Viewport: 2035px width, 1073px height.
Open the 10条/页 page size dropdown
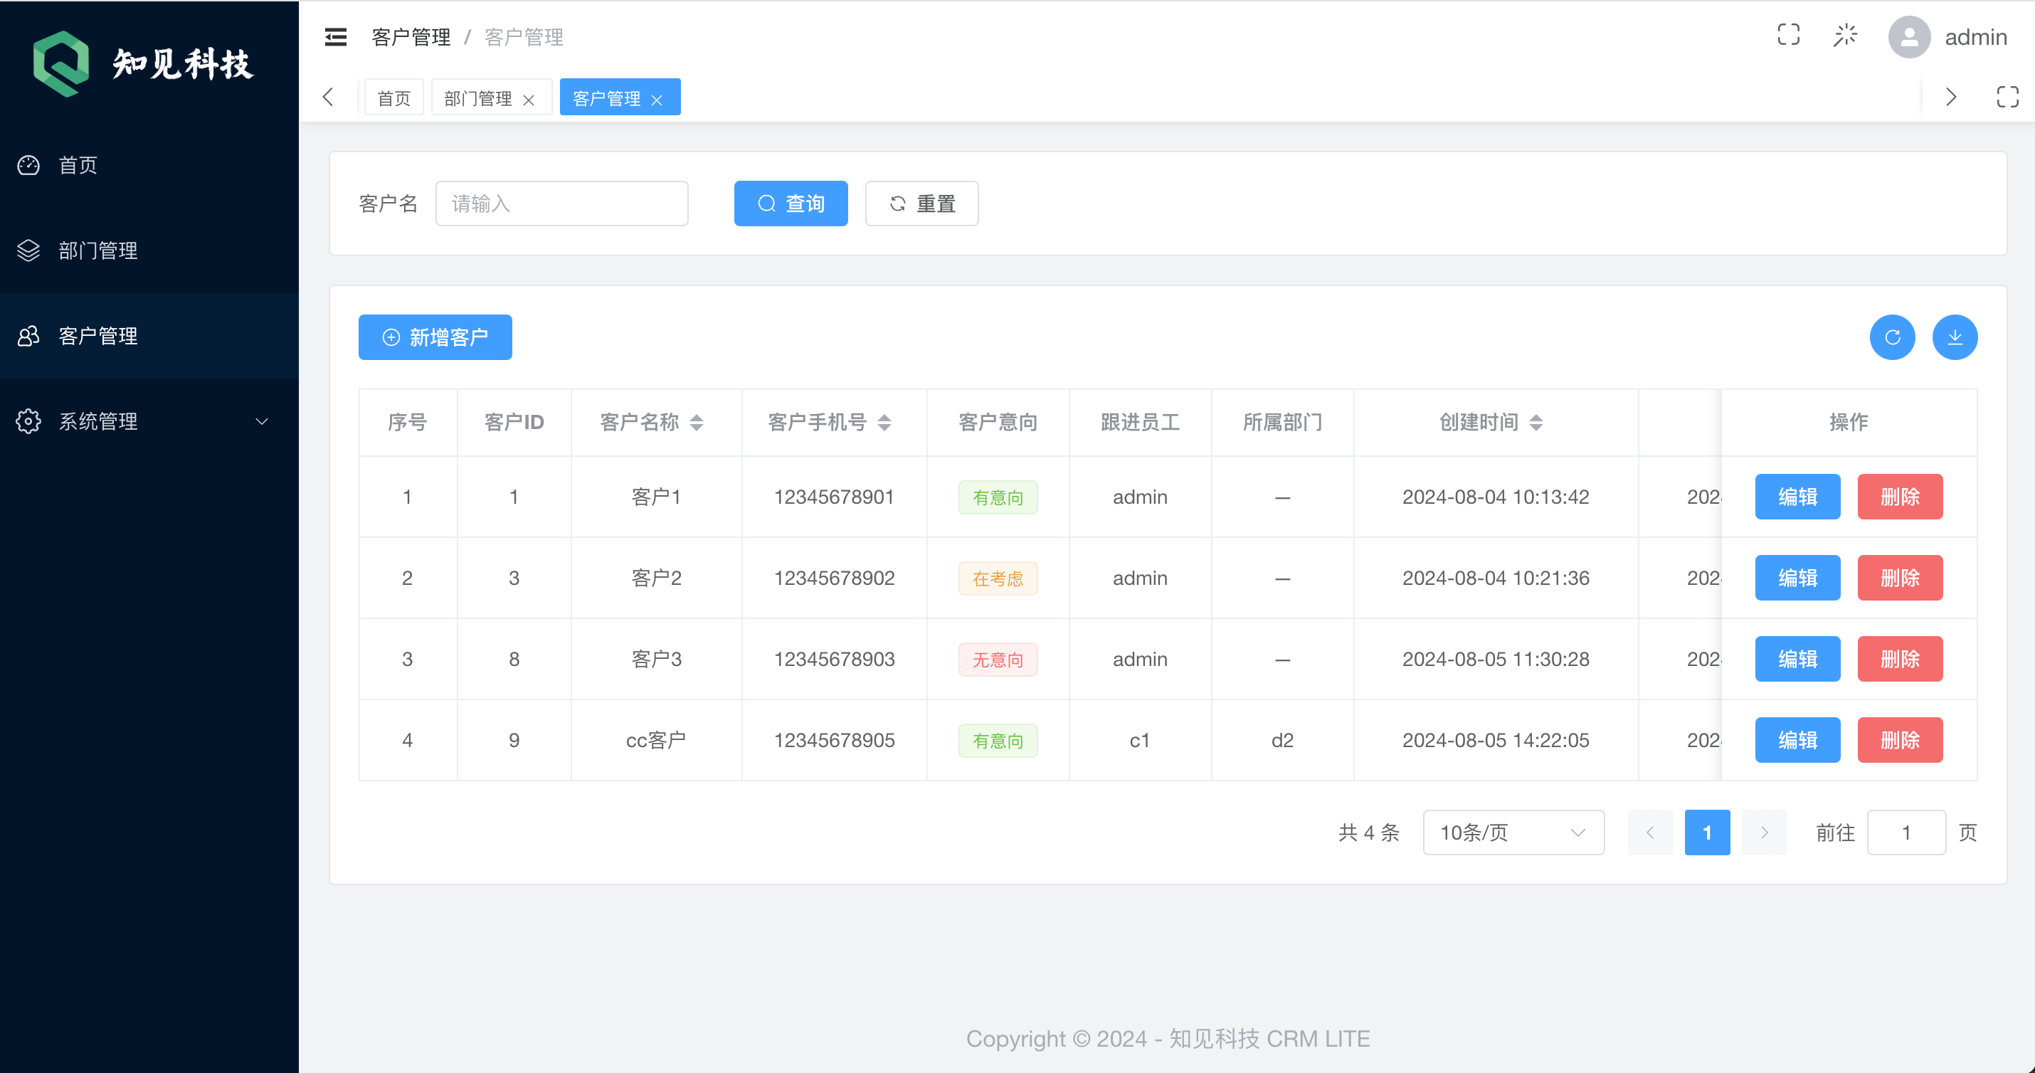tap(1513, 832)
